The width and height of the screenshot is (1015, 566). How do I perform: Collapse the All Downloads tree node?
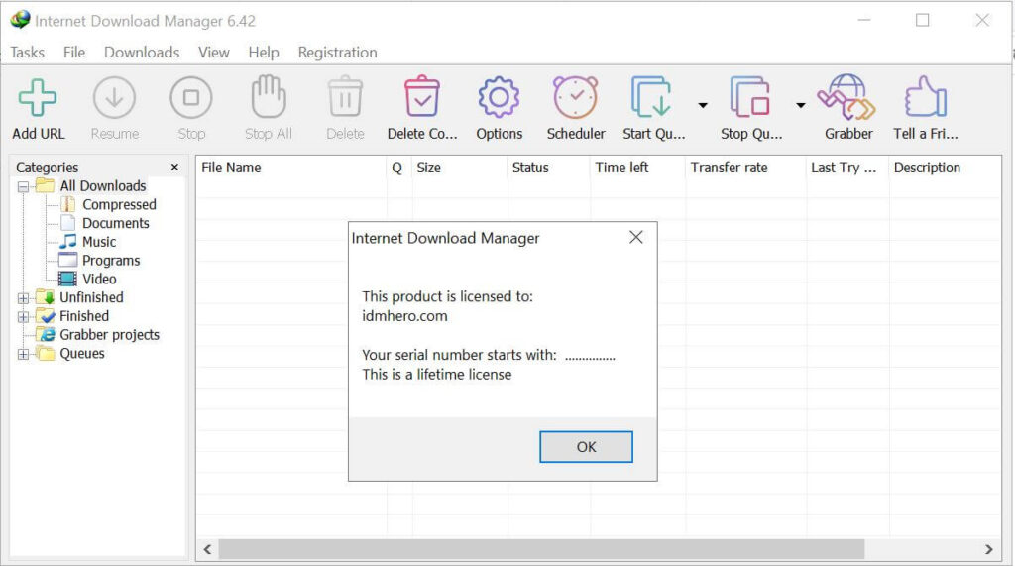tap(24, 187)
